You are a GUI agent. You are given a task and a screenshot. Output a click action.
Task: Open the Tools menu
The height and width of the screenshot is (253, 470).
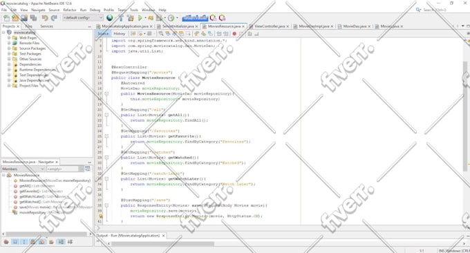point(134,10)
